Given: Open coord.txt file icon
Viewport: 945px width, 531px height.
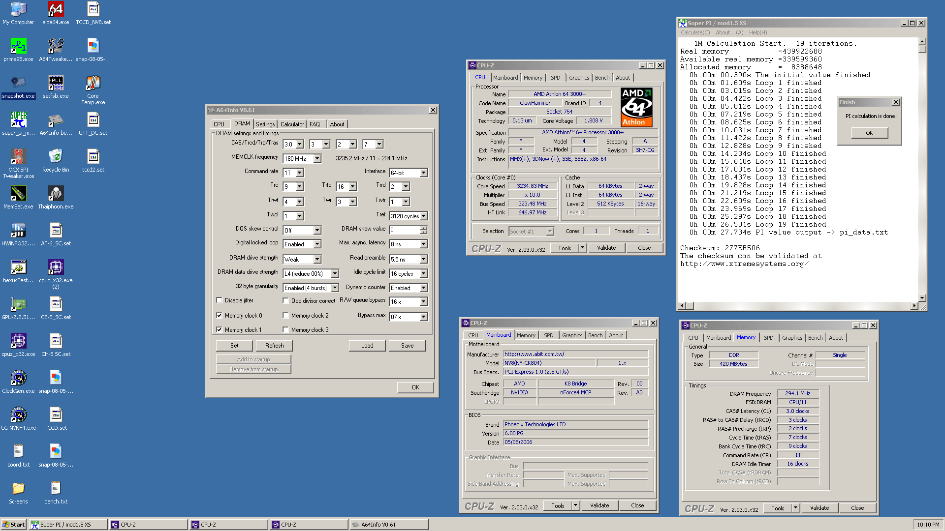Looking at the screenshot, I should (18, 456).
